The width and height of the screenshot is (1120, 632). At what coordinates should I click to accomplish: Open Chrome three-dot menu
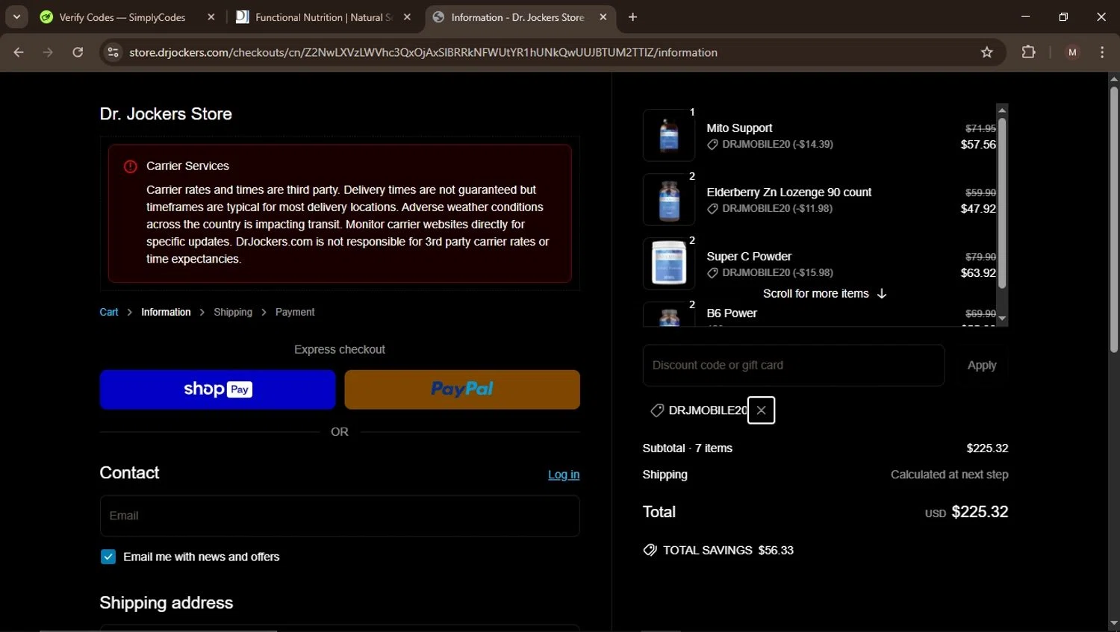click(1102, 52)
